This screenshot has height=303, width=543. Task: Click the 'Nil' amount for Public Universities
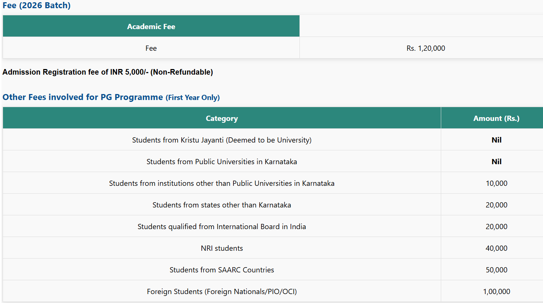point(496,162)
